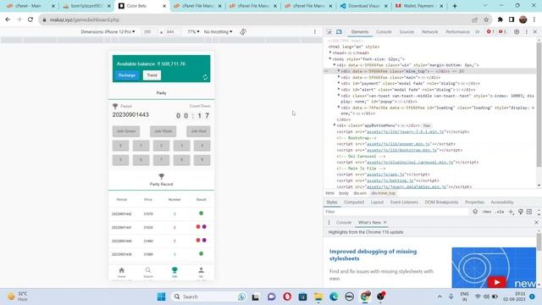Click the Recharge button
542x305 pixels.
[x=127, y=75]
